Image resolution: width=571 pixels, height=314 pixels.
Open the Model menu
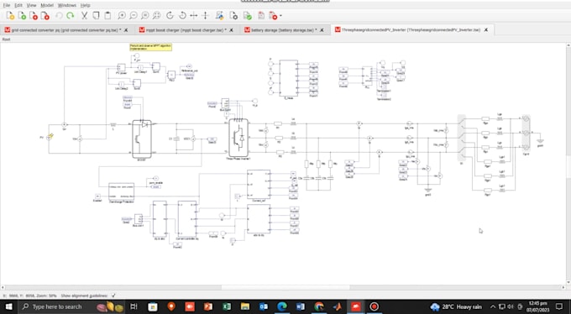(x=47, y=5)
